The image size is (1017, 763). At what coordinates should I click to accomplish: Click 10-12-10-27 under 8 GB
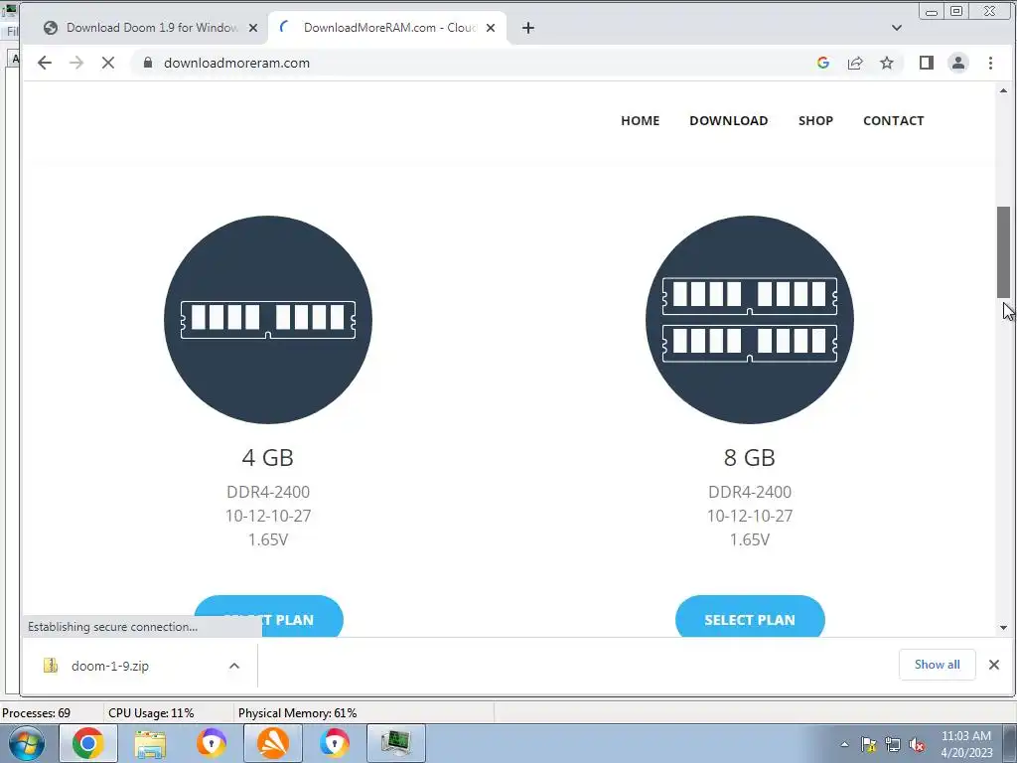point(750,516)
